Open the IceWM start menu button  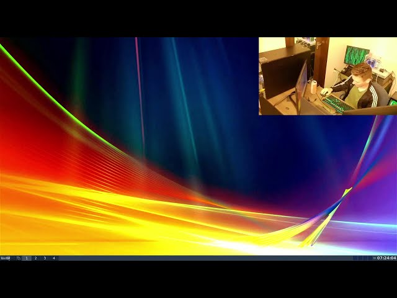click(6, 258)
